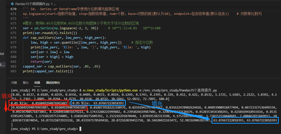
Task: Click terminal output '0.05 %ile: 0.016049294076965887'
Action: [39, 103]
